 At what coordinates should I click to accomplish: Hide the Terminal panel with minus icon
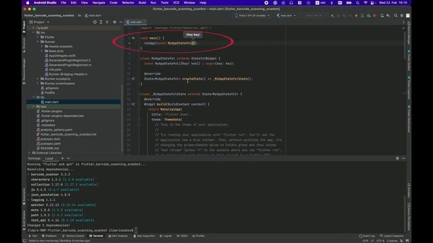tap(403, 158)
